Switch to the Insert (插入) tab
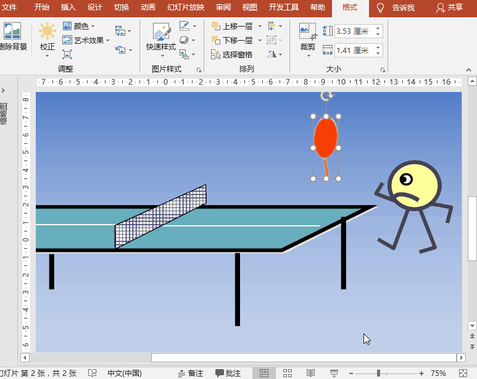The width and height of the screenshot is (477, 379). 68,7
